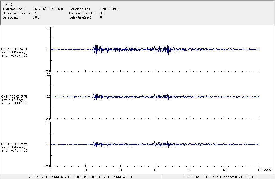Select the Data points value 6000
The width and height of the screenshot is (275, 179).
click(x=36, y=17)
